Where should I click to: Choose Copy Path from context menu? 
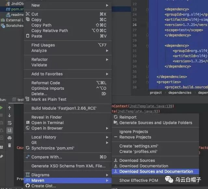(x=68, y=25)
